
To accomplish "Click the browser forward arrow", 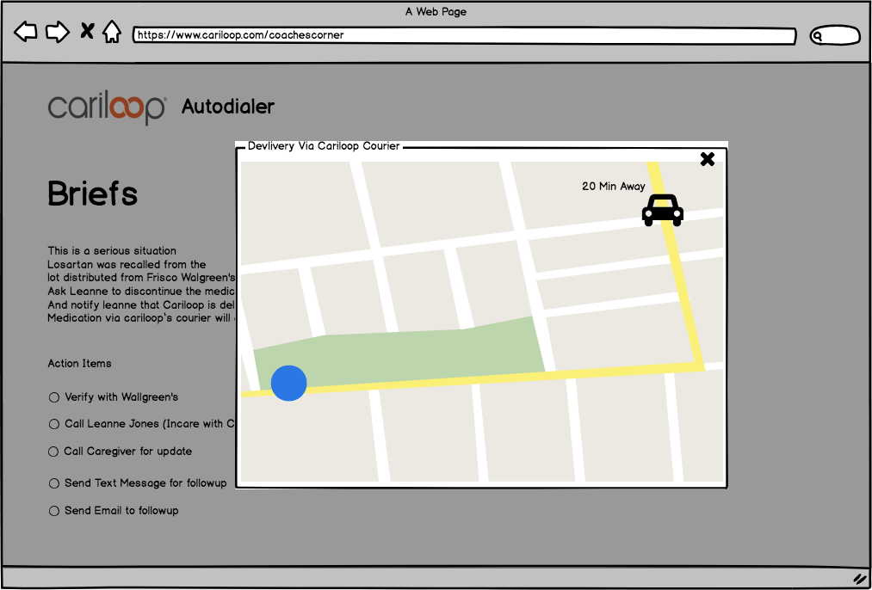I will [57, 33].
